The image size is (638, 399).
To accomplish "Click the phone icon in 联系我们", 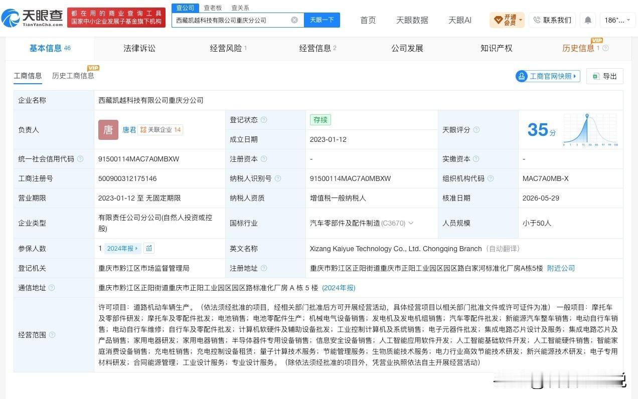I will [x=537, y=20].
